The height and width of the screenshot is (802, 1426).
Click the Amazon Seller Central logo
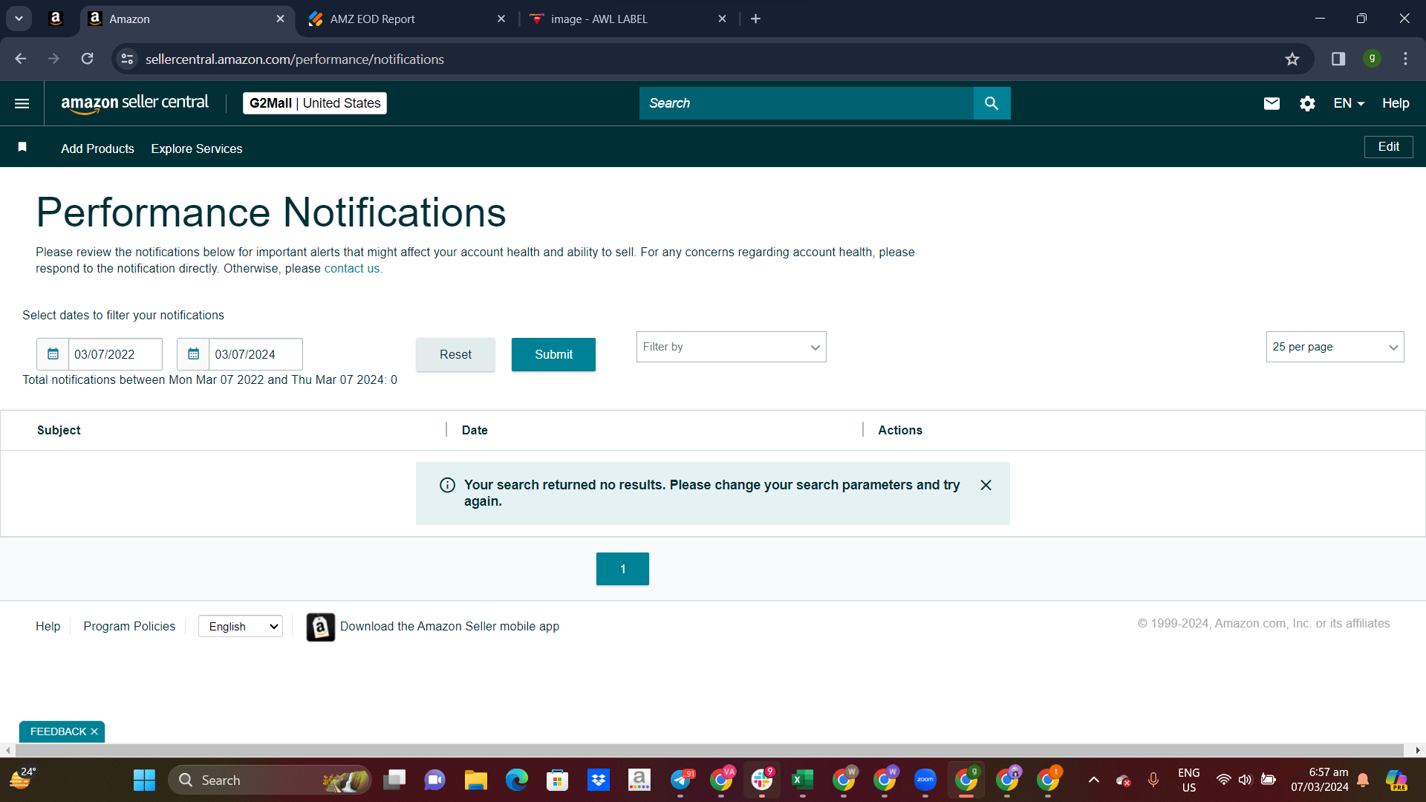tap(134, 103)
